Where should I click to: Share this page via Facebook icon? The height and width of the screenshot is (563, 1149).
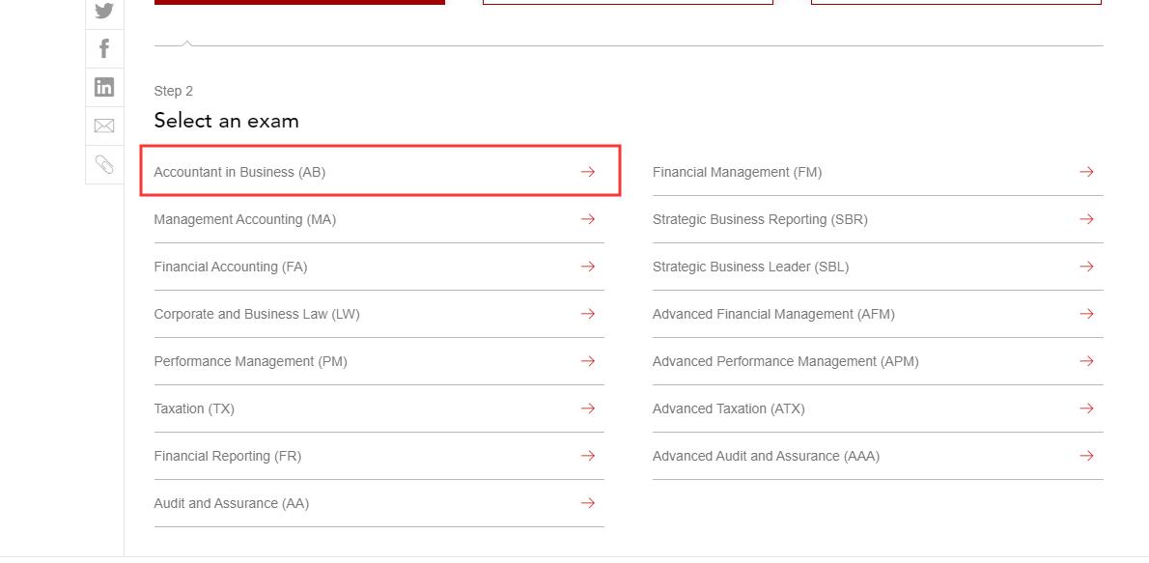click(104, 48)
